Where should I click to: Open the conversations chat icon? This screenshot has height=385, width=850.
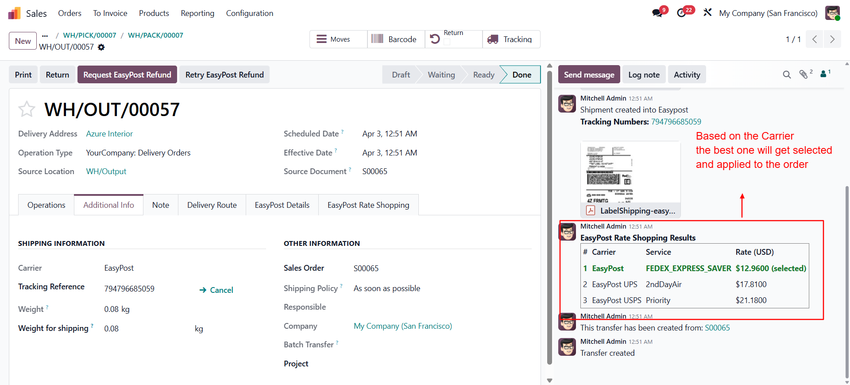tap(657, 13)
